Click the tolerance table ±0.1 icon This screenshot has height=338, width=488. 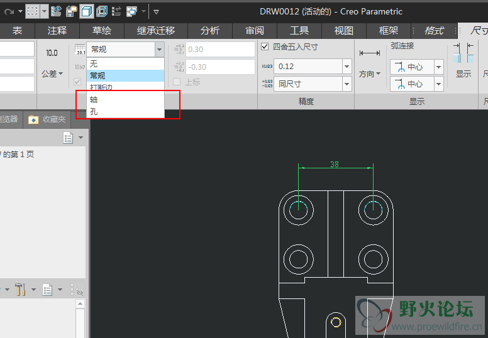(x=80, y=49)
